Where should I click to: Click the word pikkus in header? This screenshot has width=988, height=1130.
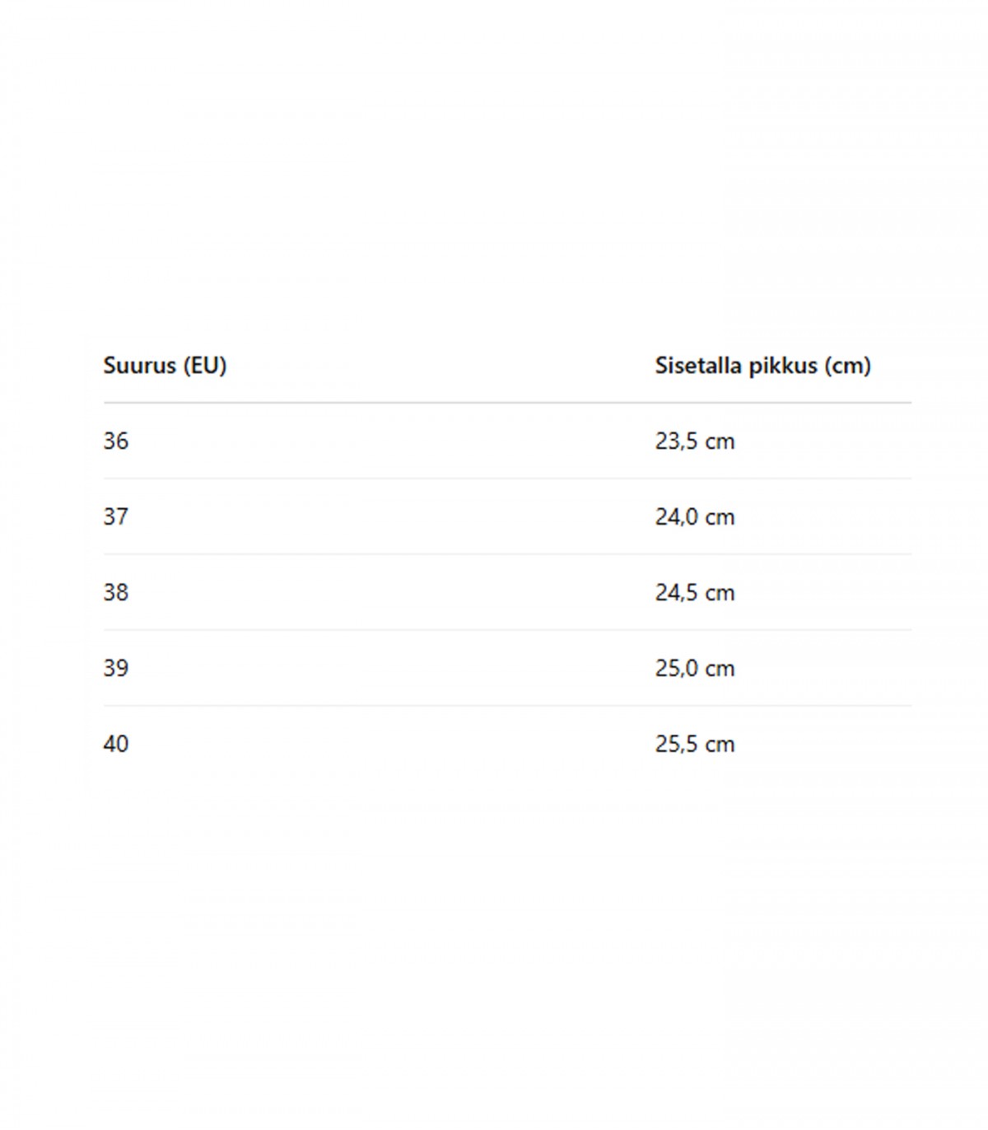point(782,365)
